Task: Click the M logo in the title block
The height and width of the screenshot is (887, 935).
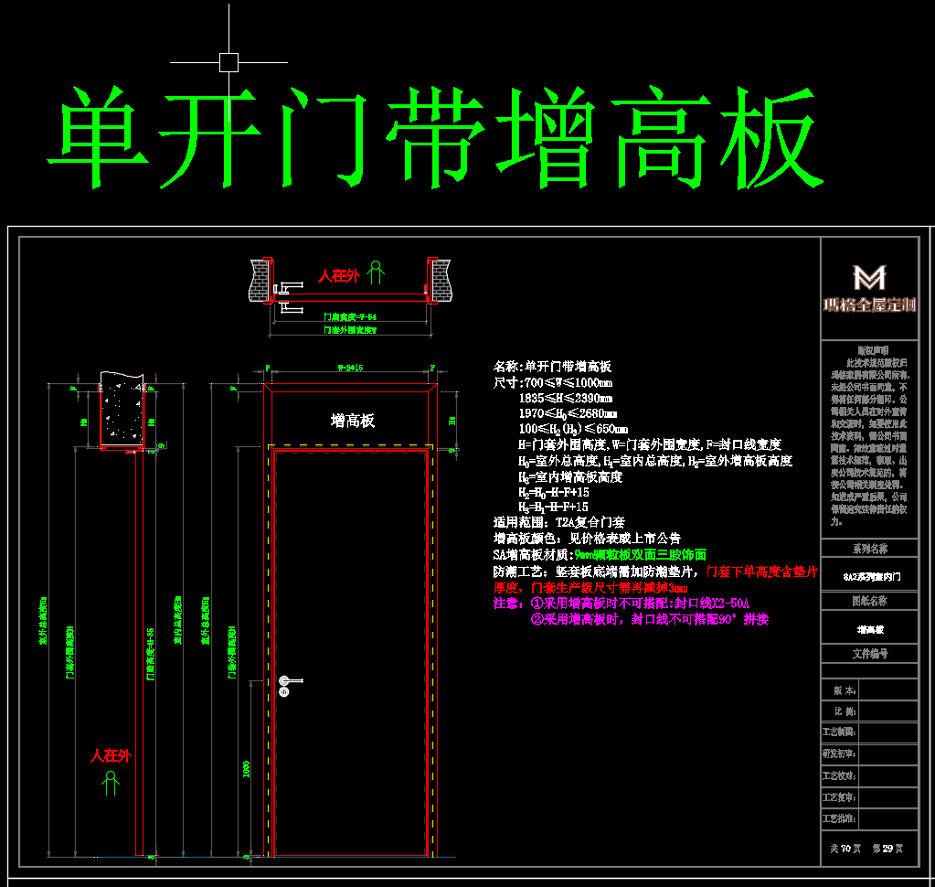Action: (869, 276)
